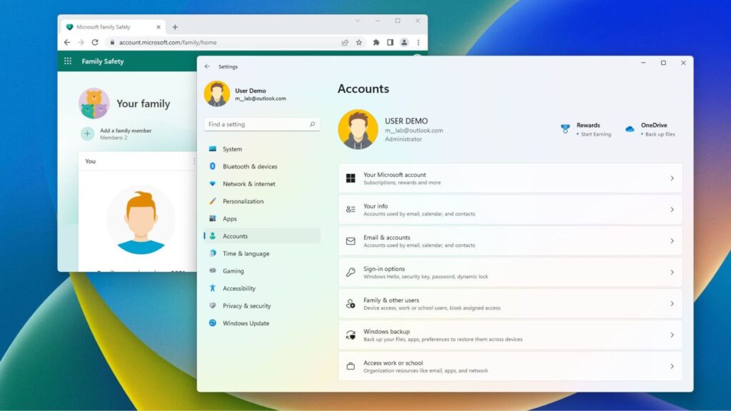Screen dimensions: 731x411
Task: Click the Windows logo icon on Microsoft account row
Action: point(351,178)
